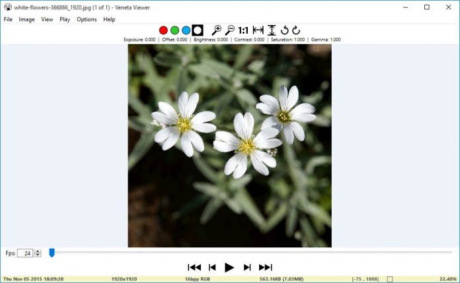Click the 1920x1920 resolution in status bar
The height and width of the screenshot is (283, 460).
click(124, 279)
